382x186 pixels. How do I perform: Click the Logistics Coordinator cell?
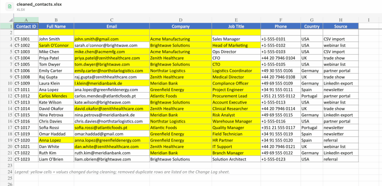coord(236,70)
